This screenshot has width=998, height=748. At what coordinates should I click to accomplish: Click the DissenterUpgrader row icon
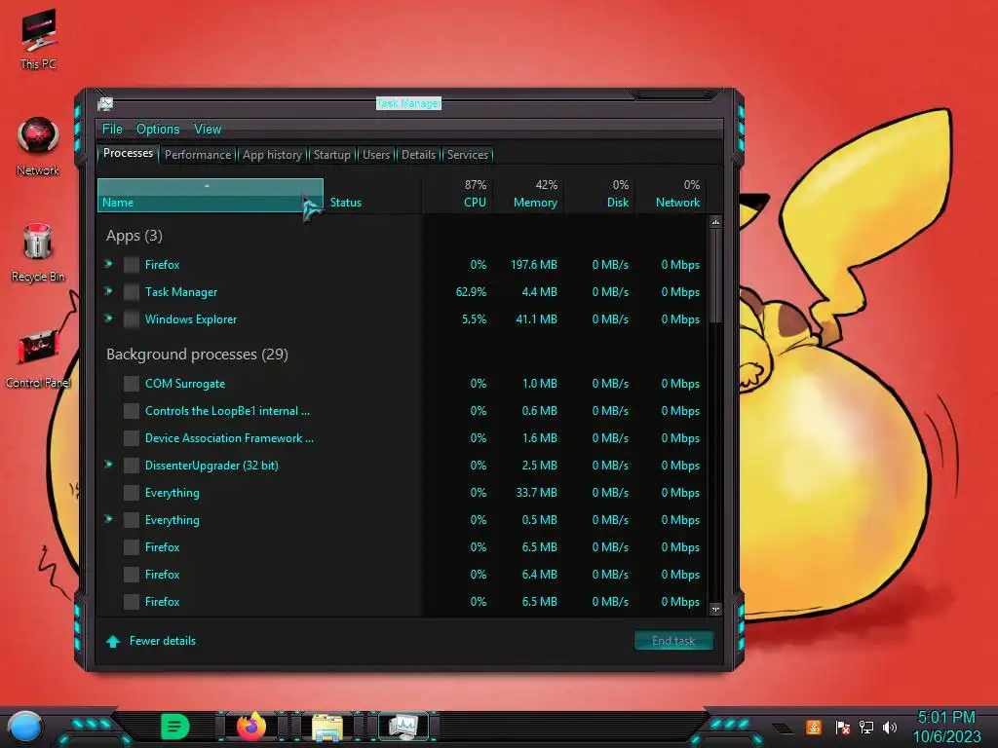[x=132, y=466]
